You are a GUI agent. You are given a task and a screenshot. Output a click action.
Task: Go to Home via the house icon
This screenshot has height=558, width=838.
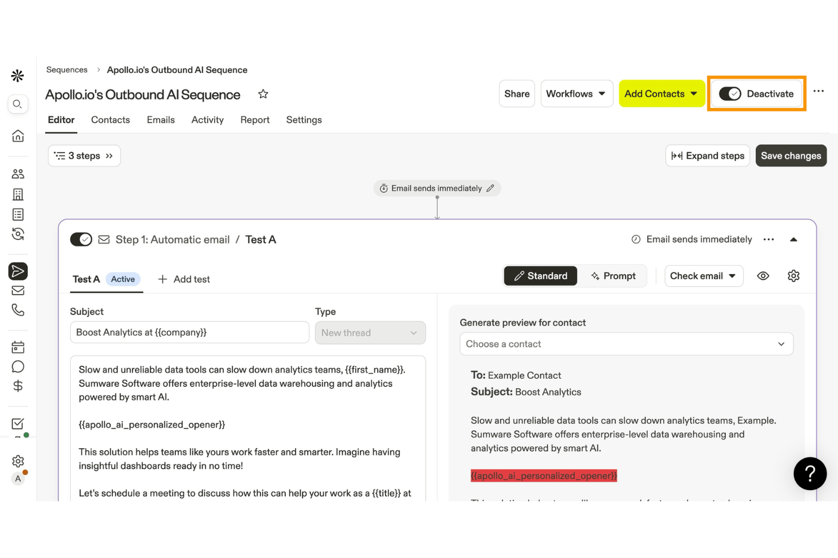click(x=18, y=136)
